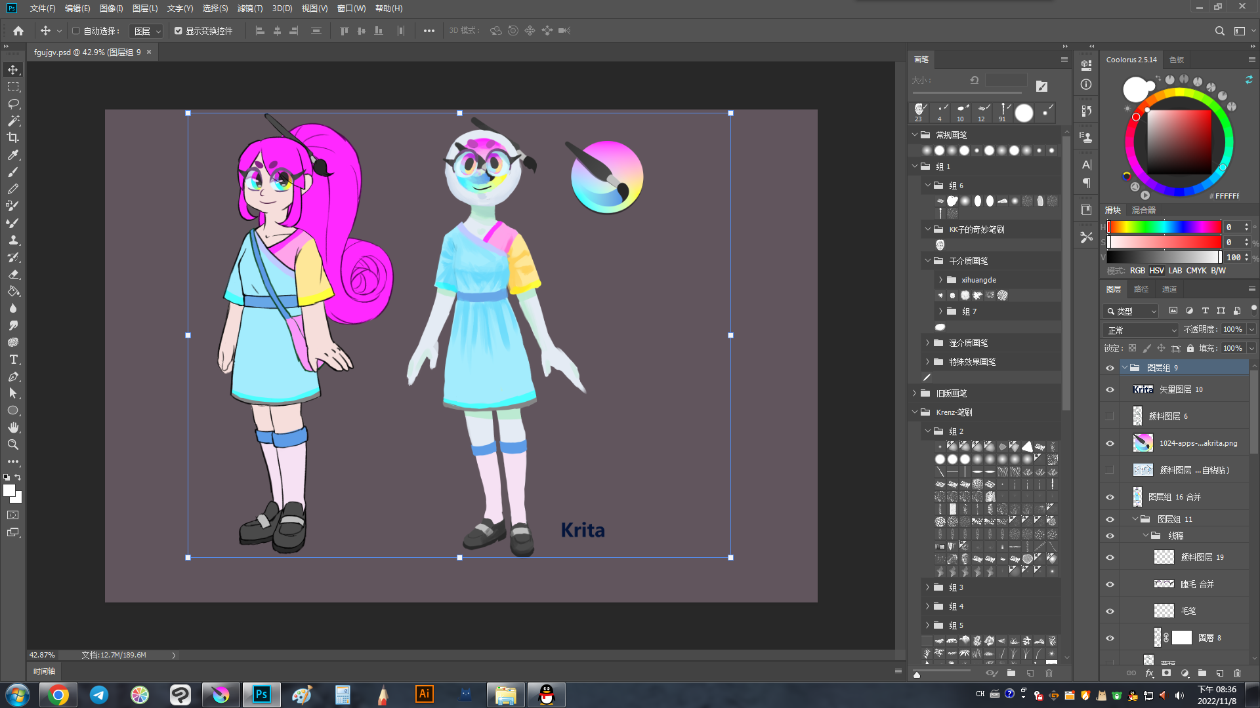Image resolution: width=1260 pixels, height=708 pixels.
Task: Select the Paint Bucket tool
Action: [13, 291]
